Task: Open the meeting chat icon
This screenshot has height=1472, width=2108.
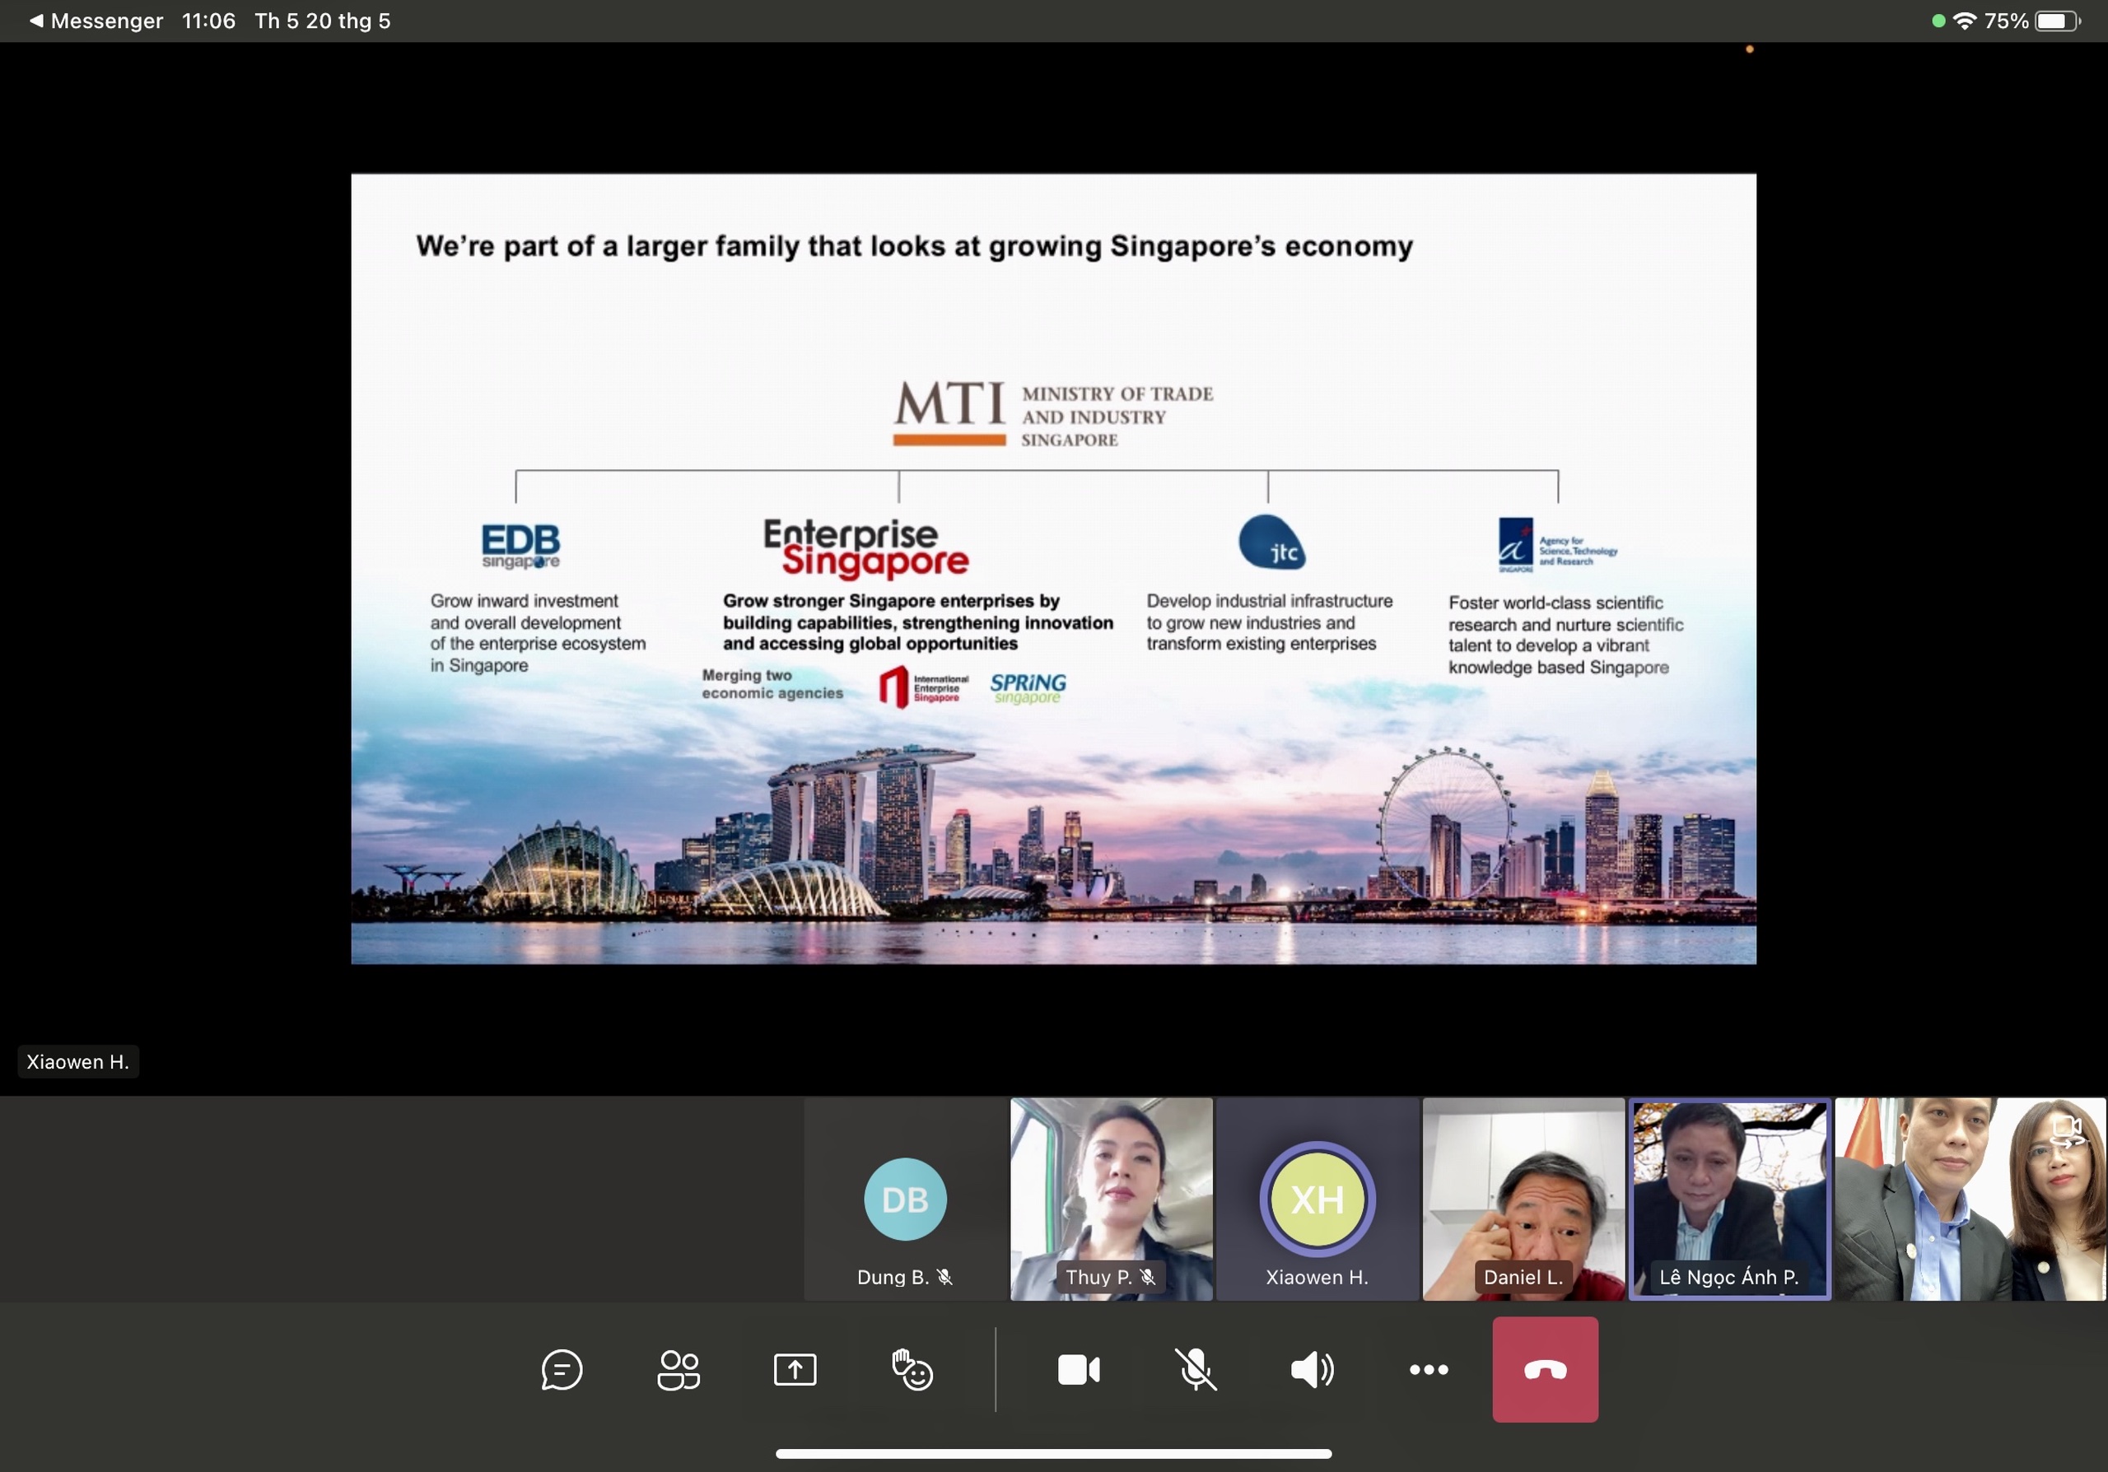Action: point(561,1370)
